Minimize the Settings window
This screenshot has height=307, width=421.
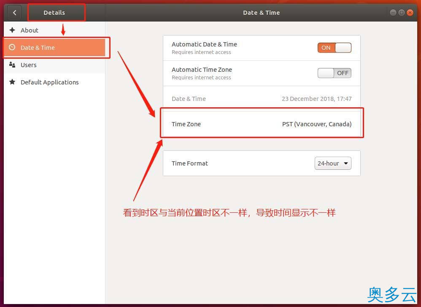[x=393, y=13]
